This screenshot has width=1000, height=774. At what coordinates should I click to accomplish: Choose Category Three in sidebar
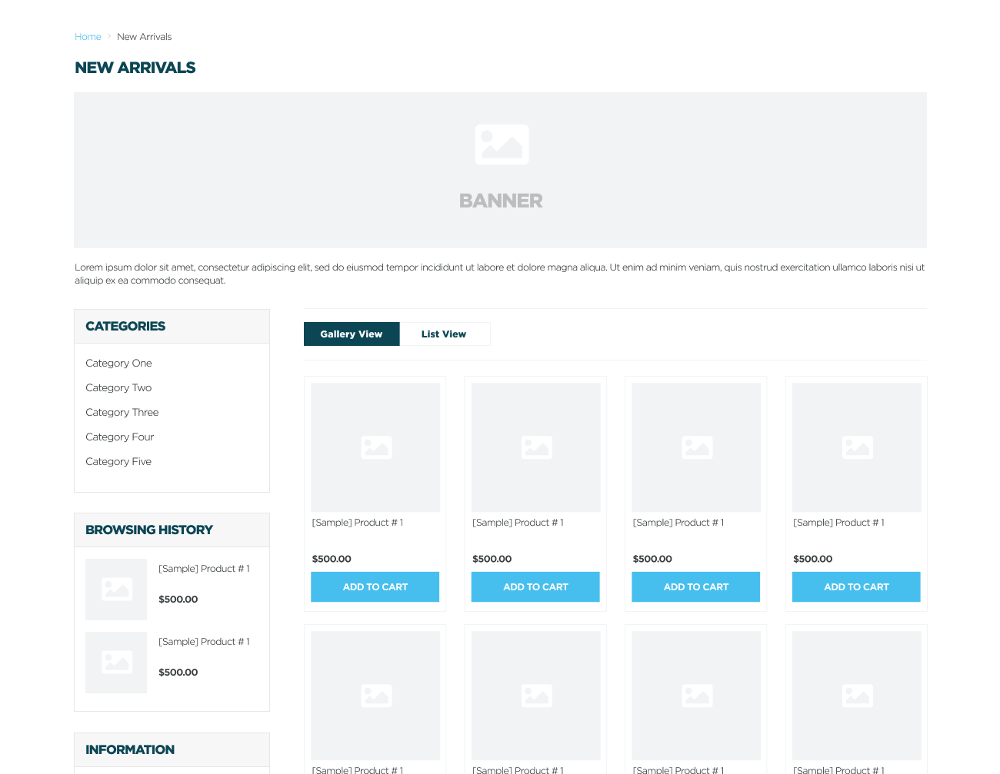(x=122, y=413)
